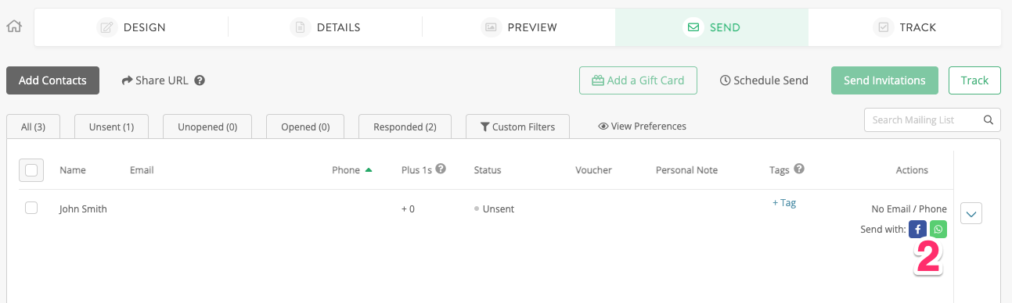Open the DESIGN step tab
1012x303 pixels.
pyautogui.click(x=131, y=27)
